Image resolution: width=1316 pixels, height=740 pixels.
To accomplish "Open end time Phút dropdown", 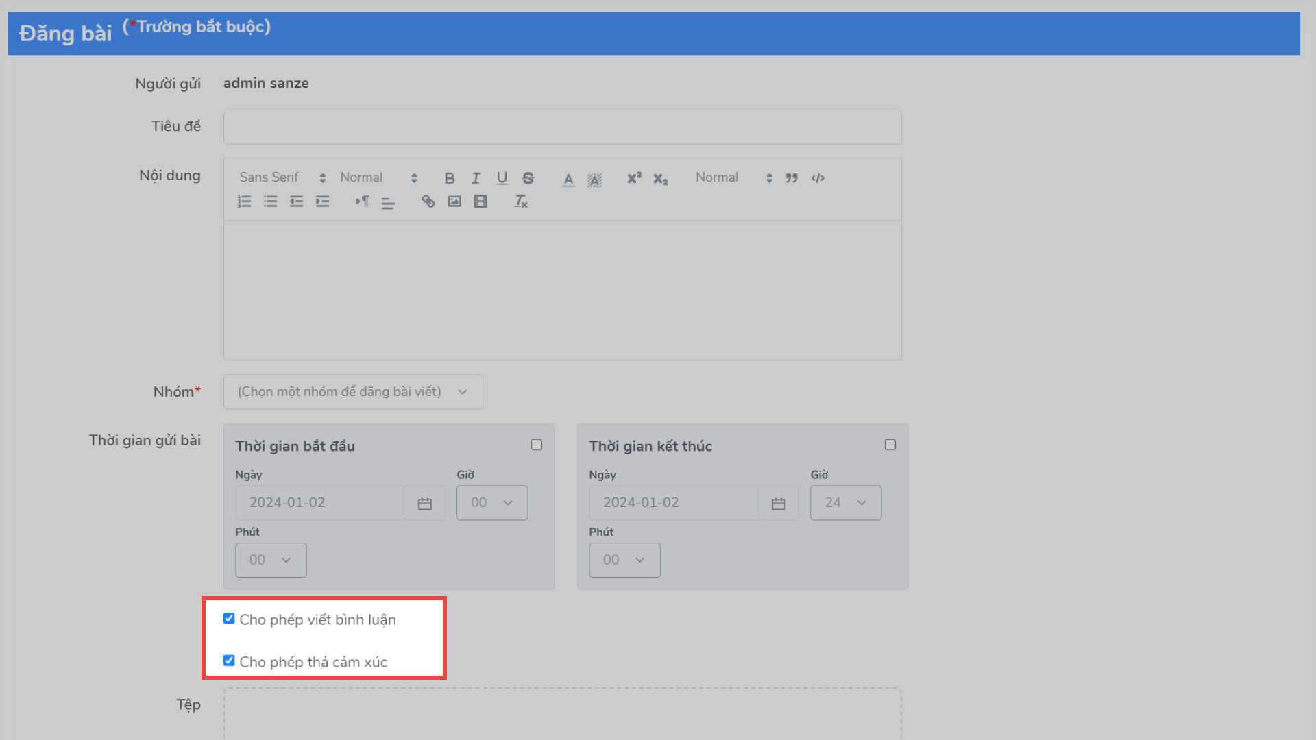I will point(624,560).
